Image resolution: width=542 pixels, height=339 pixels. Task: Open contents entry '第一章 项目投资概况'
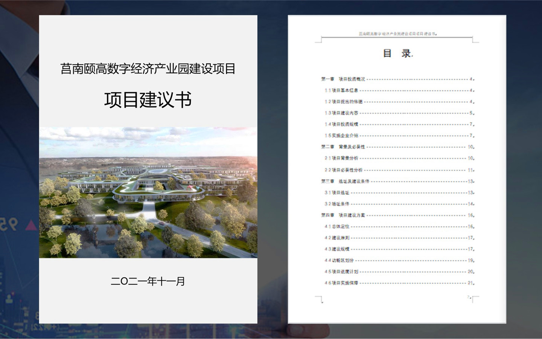[x=397, y=79]
